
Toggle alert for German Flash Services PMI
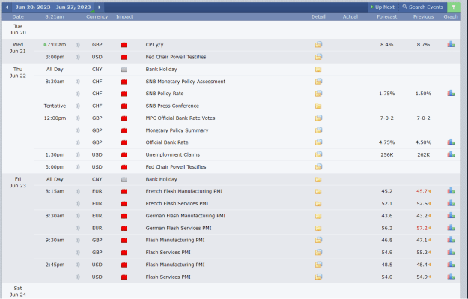click(x=78, y=228)
